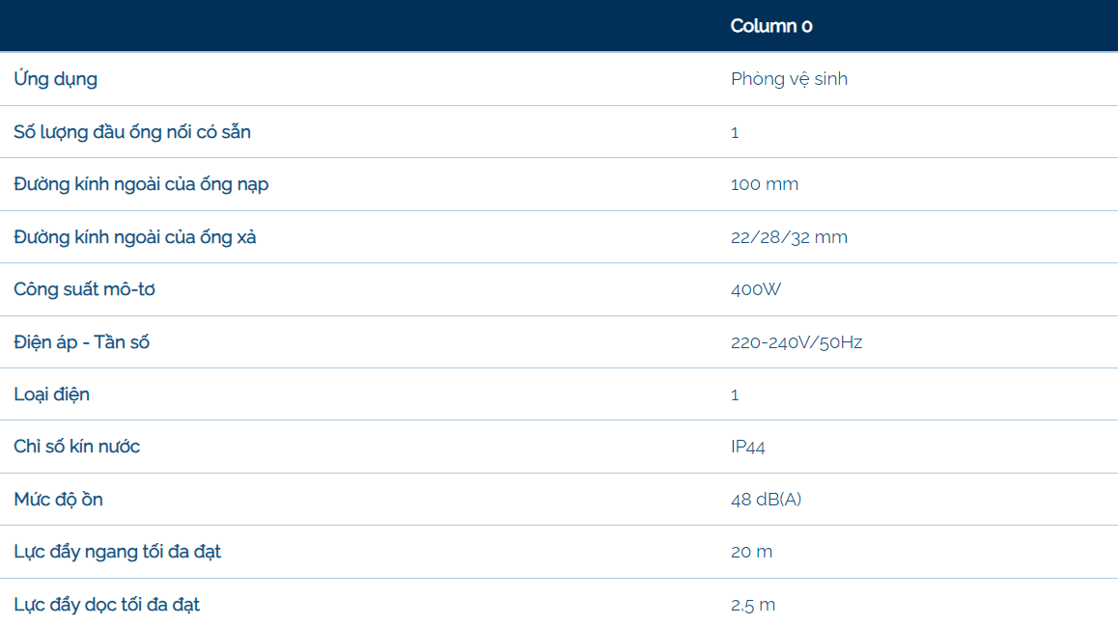Select the Phòng vệ sinh value
This screenshot has height=625, width=1118.
789,79
